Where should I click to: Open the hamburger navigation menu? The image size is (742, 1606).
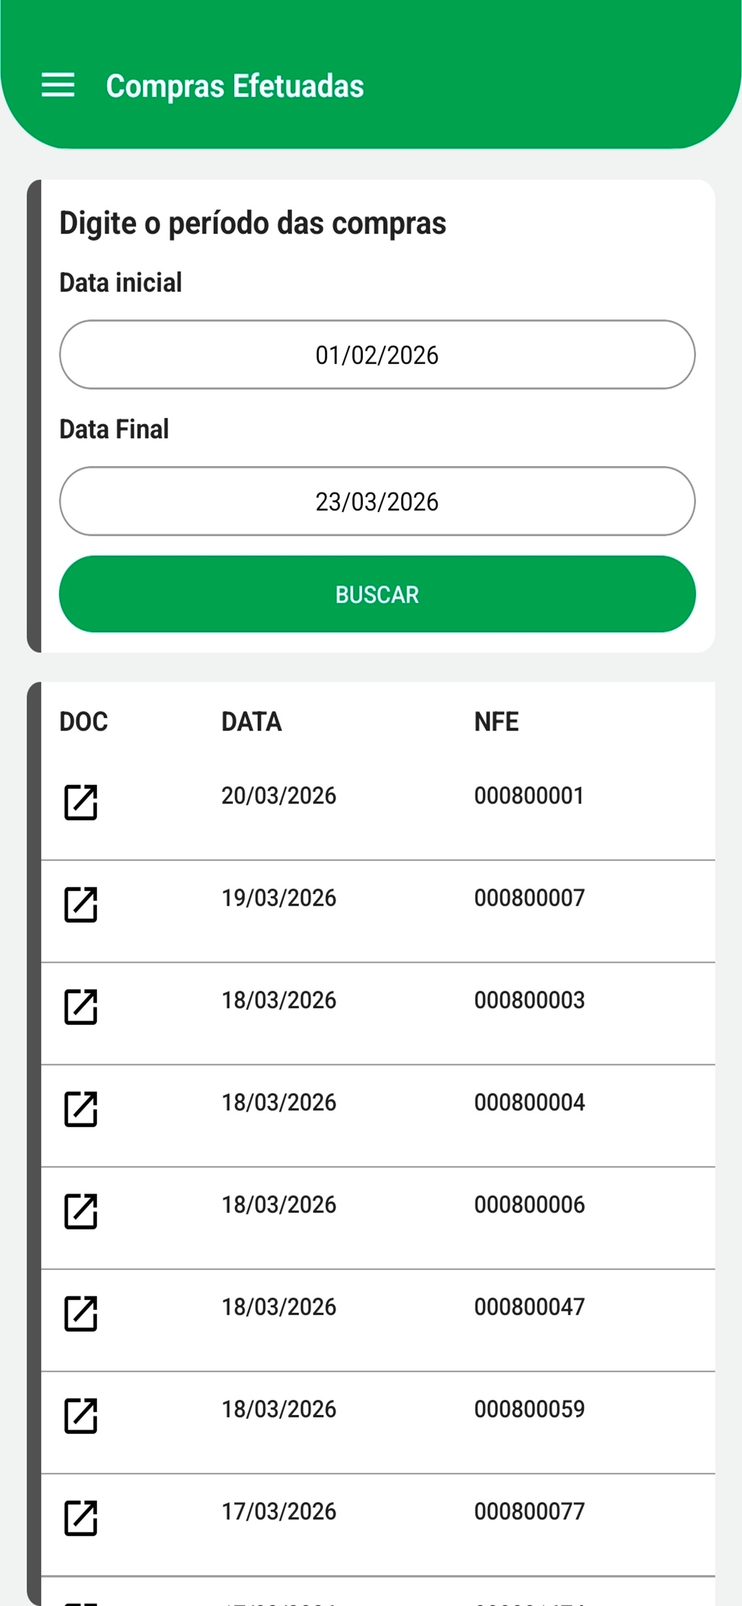[x=58, y=85]
